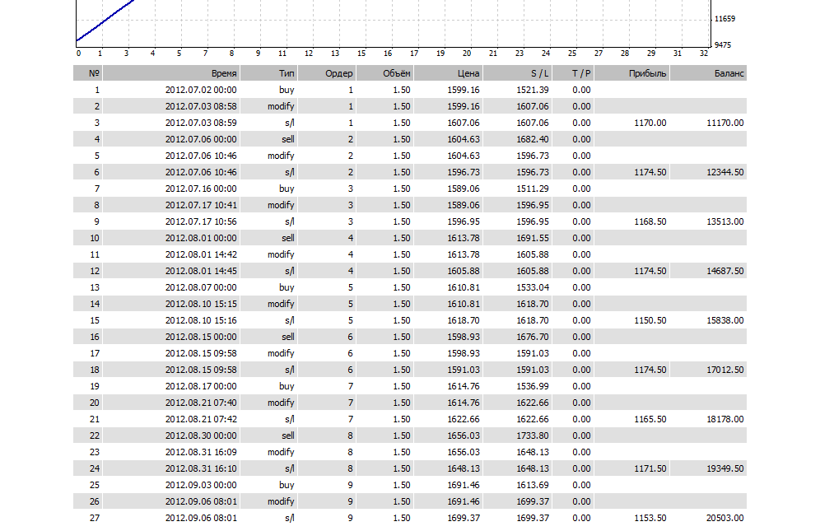Click the Ордер column header
The height and width of the screenshot is (531, 834).
327,73
